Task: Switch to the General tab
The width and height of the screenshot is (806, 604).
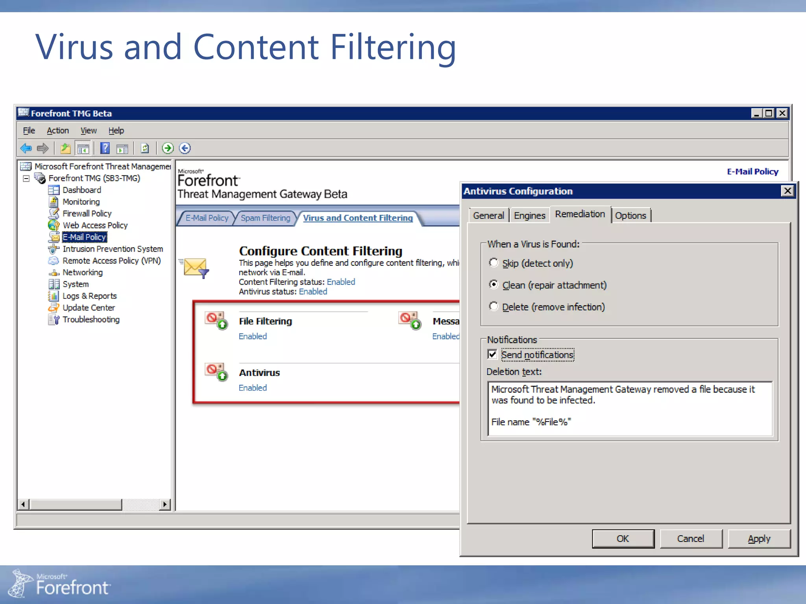Action: pos(488,215)
